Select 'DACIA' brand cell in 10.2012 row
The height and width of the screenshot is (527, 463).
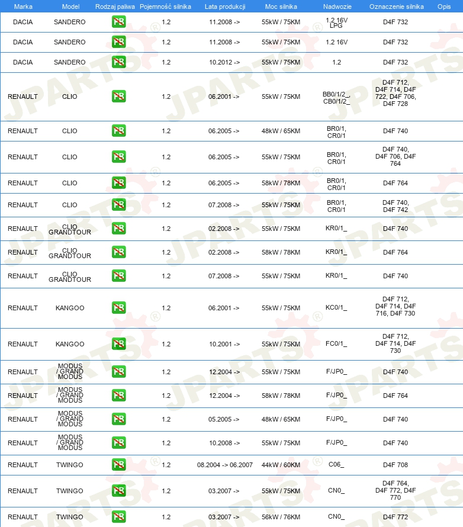tap(23, 62)
